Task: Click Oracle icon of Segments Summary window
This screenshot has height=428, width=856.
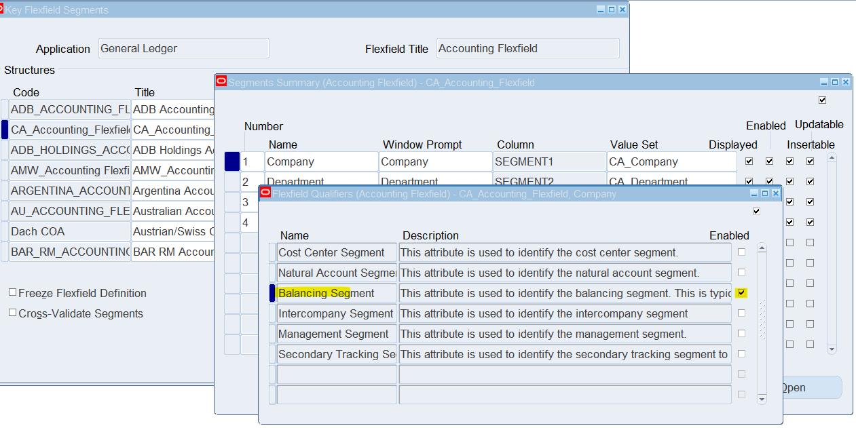Action: (221, 81)
